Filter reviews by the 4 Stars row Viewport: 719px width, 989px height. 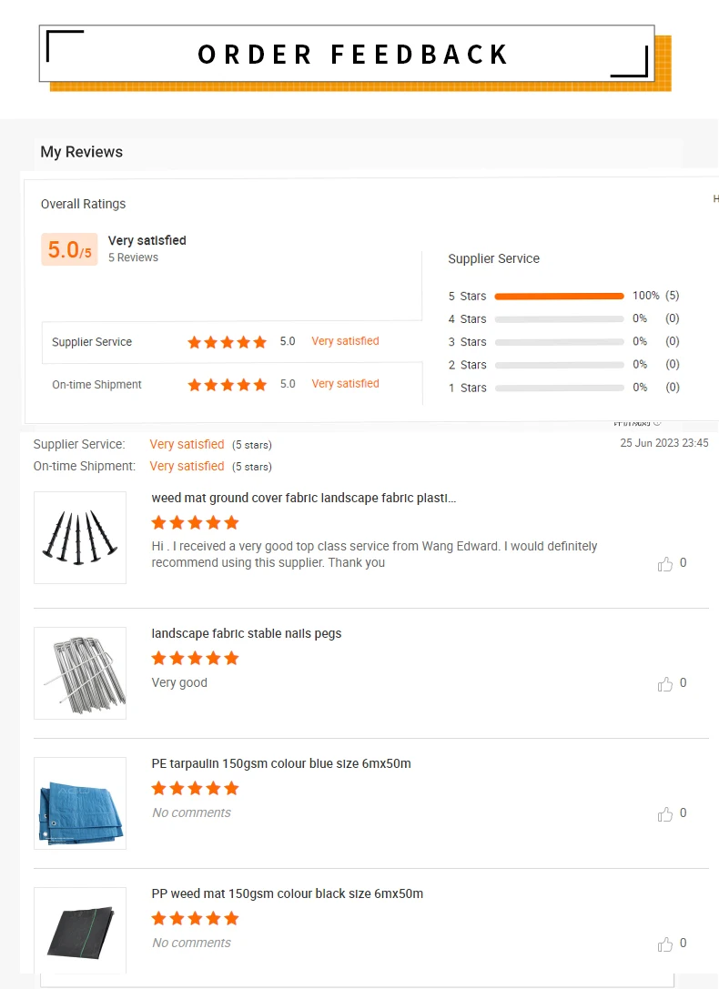tap(559, 319)
